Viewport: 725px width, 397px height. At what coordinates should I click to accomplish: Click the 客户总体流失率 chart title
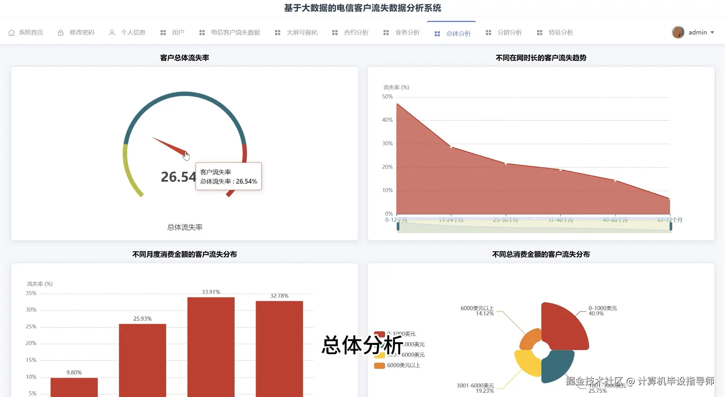tap(184, 58)
